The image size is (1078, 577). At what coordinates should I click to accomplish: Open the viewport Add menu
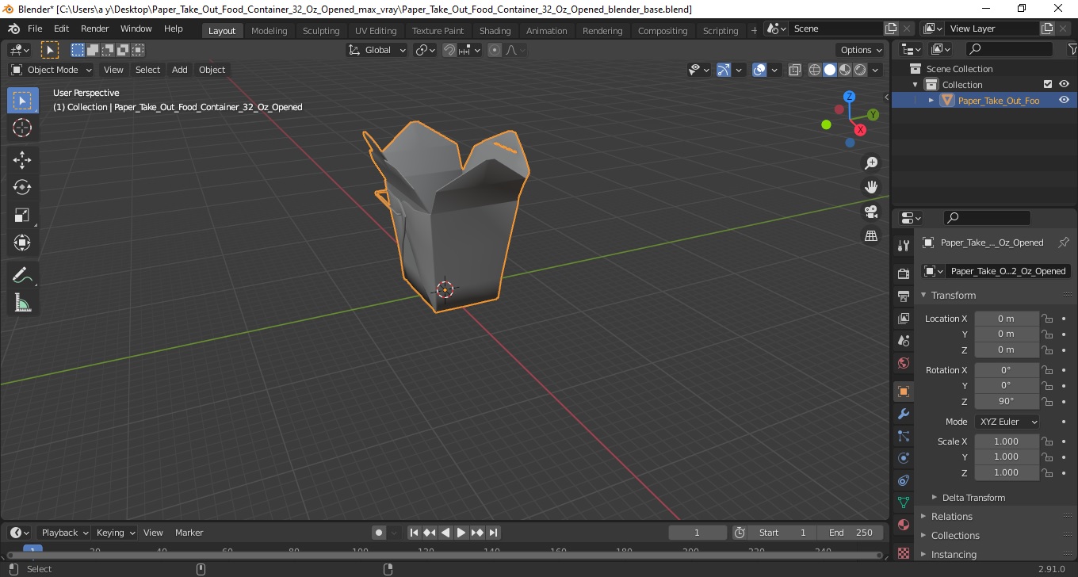tap(180, 70)
